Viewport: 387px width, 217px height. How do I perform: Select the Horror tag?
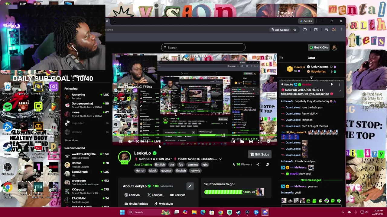[x=140, y=171]
